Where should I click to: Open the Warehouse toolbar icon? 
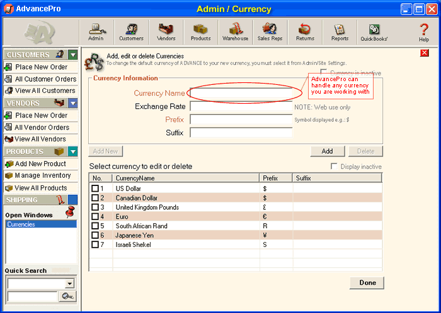click(x=236, y=32)
